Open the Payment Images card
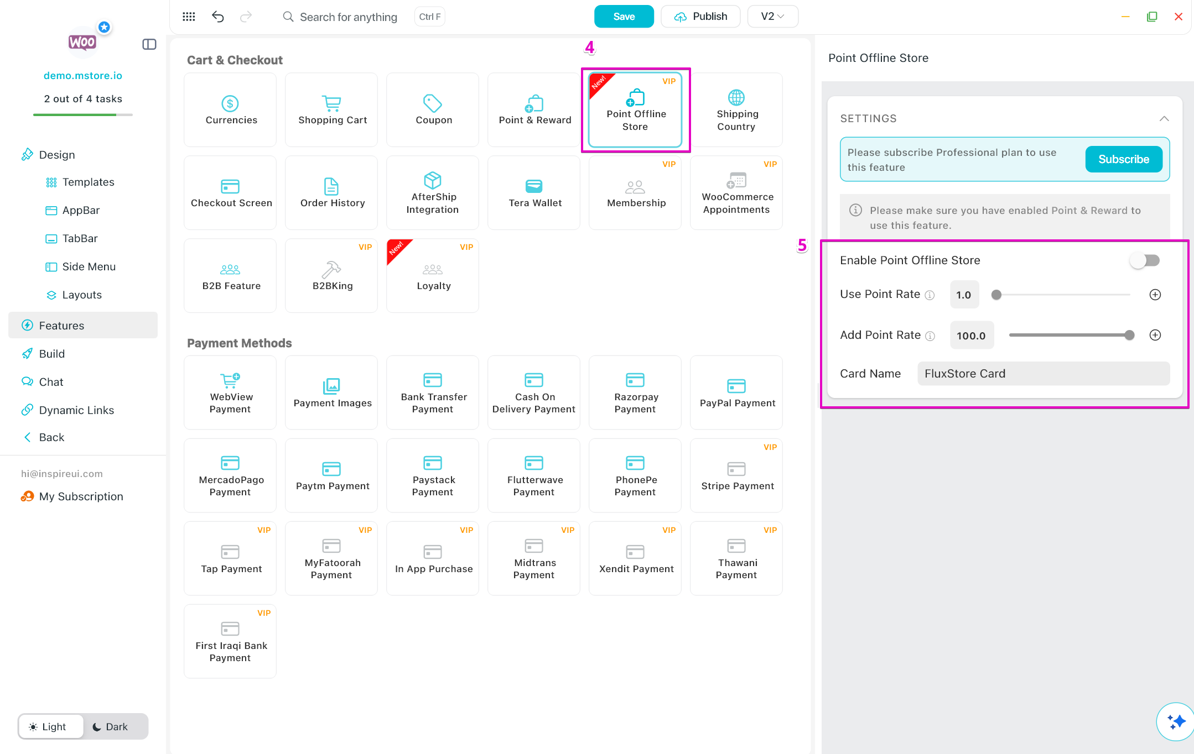Viewport: 1194px width, 754px height. [331, 392]
